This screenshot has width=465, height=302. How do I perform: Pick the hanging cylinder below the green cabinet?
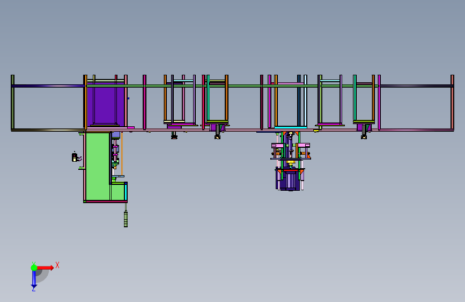(x=126, y=219)
